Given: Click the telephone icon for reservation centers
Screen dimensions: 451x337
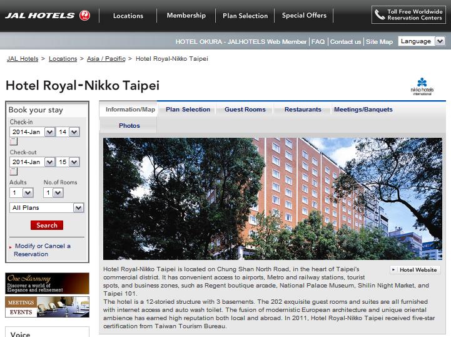Looking at the screenshot, I should [380, 14].
